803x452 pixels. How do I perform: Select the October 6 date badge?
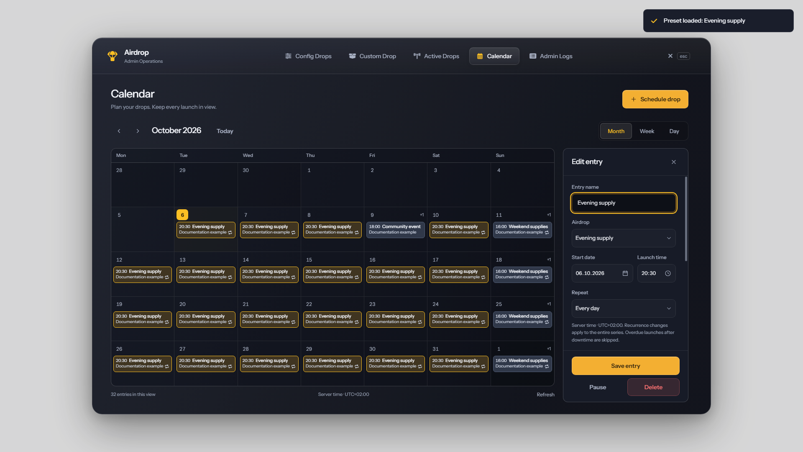pyautogui.click(x=182, y=215)
